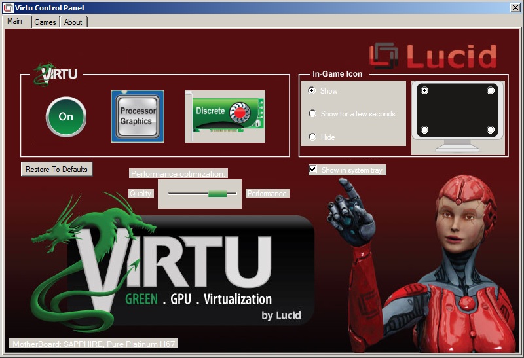The width and height of the screenshot is (524, 358).
Task: Click the Lucid logo
Action: pos(433,56)
